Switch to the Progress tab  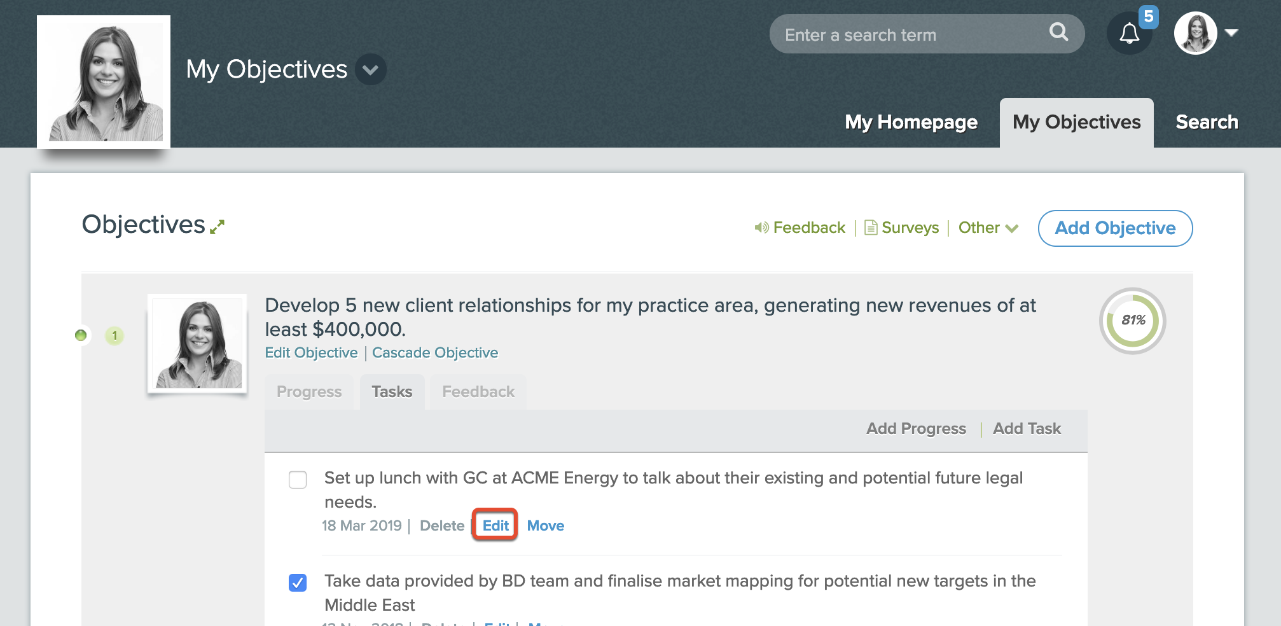(x=309, y=392)
